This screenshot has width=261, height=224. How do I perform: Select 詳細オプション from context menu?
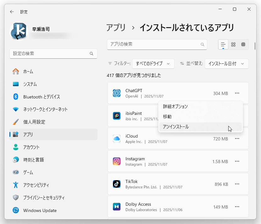tap(175, 107)
